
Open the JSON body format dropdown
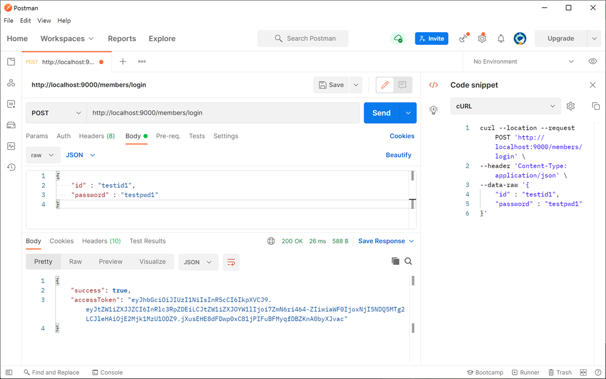tap(80, 155)
